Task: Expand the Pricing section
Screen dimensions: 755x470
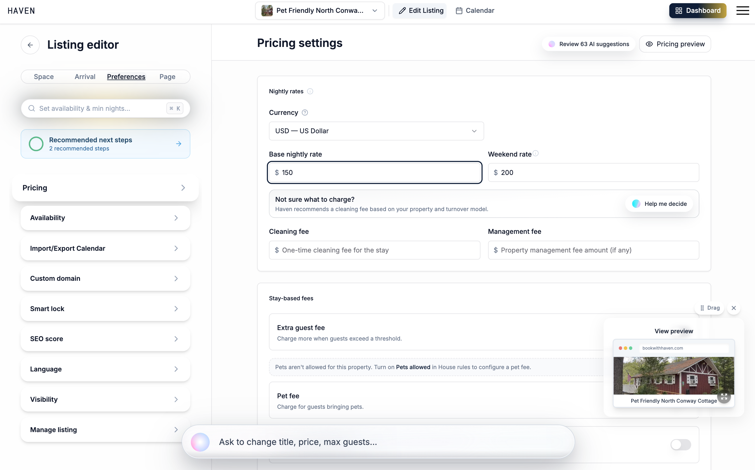Action: coord(105,188)
